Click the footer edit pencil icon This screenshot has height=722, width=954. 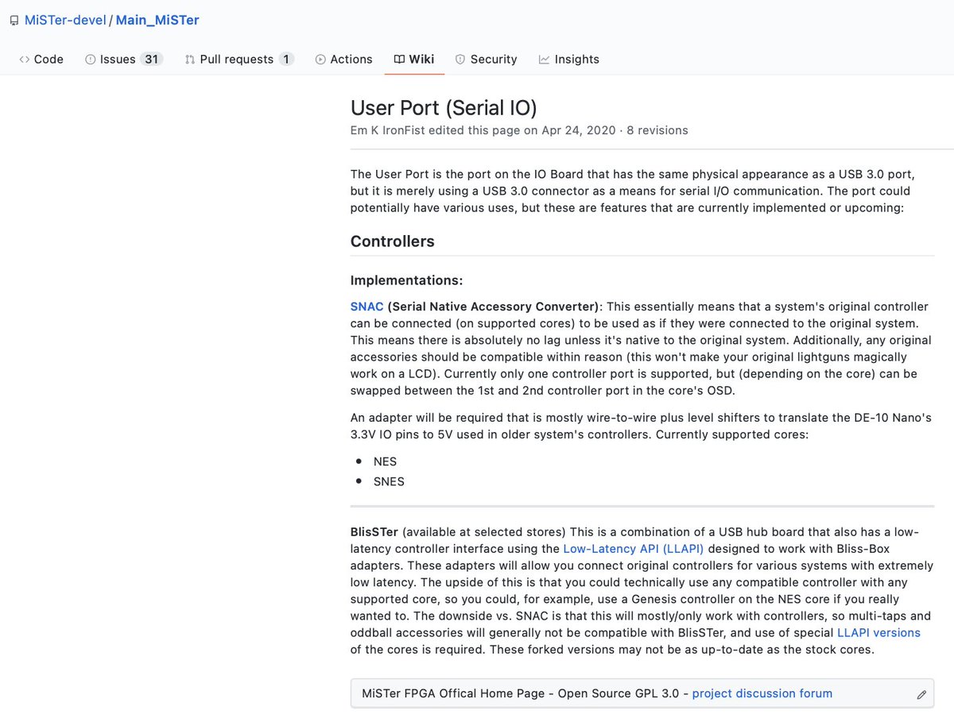coord(921,694)
